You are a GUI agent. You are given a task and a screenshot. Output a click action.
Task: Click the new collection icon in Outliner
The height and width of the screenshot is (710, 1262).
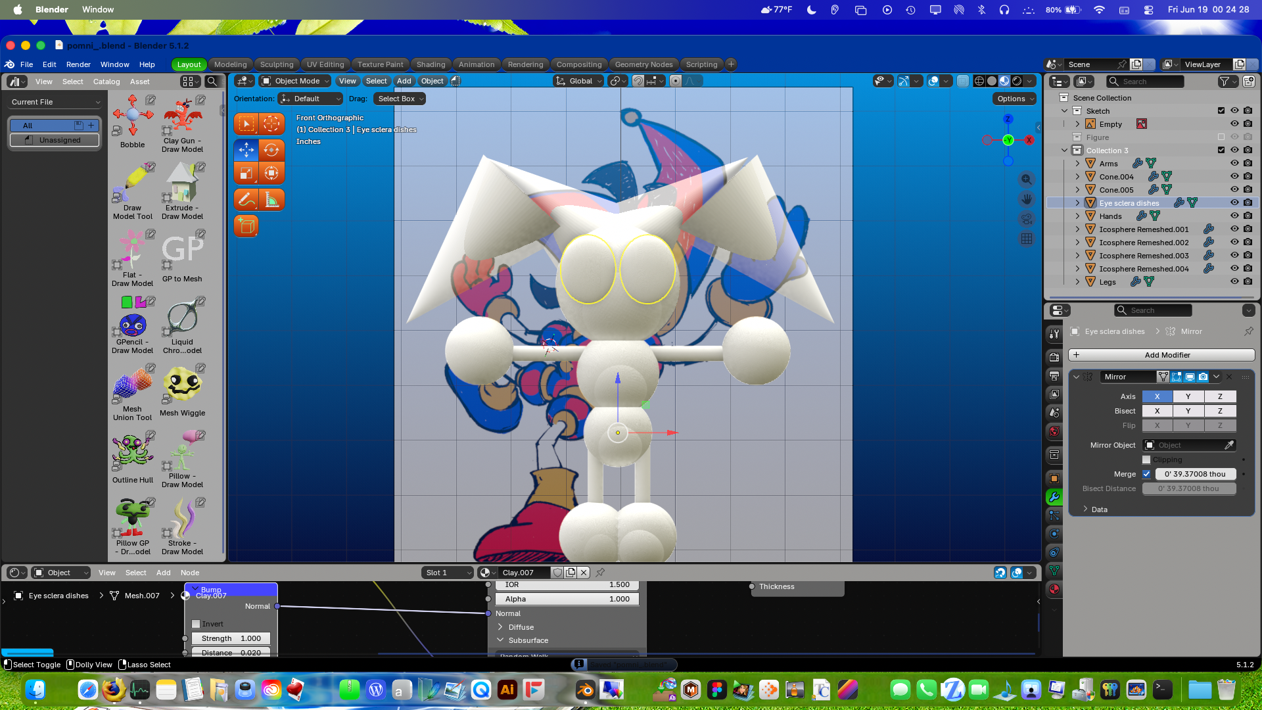[1249, 82]
